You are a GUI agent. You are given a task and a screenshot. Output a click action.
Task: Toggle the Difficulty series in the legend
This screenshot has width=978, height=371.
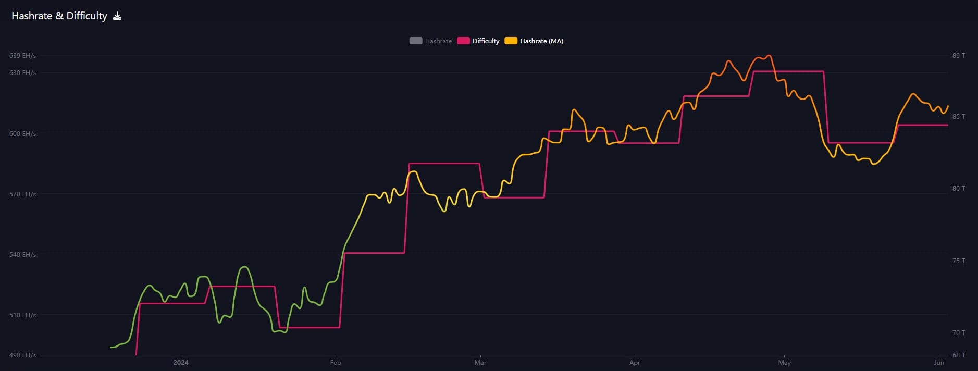[x=478, y=41]
